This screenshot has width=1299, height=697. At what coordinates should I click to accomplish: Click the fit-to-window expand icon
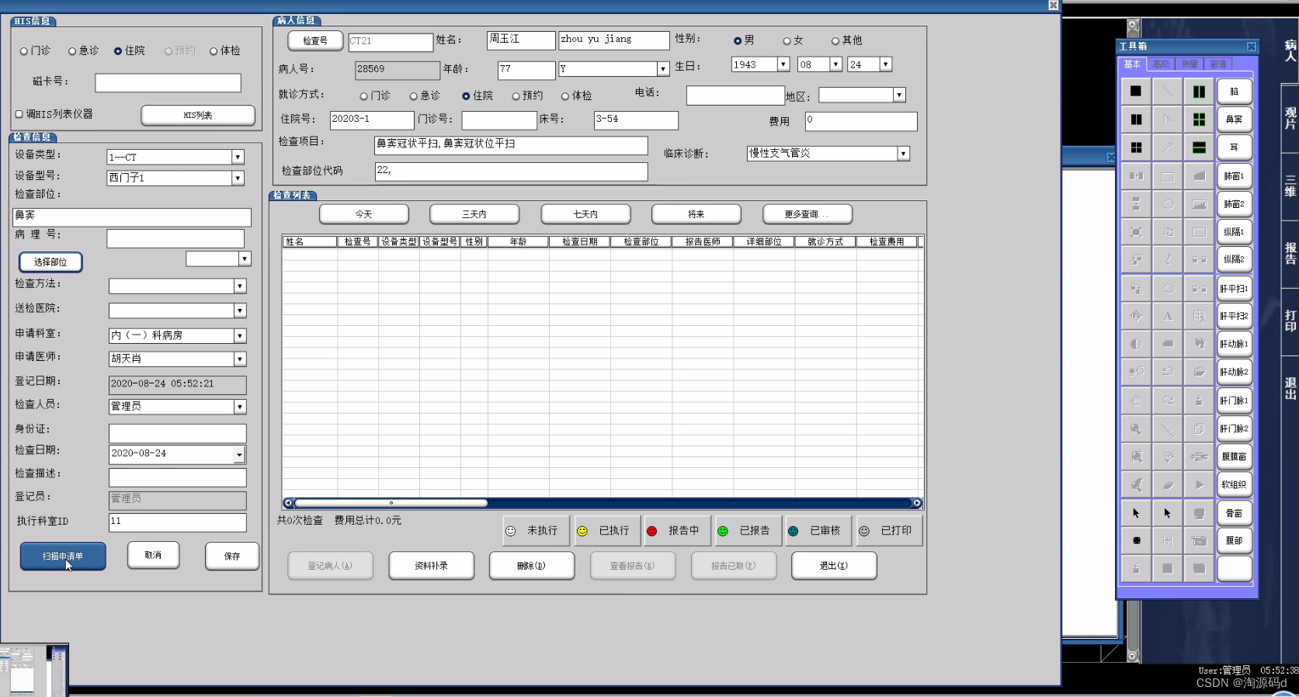[x=1136, y=232]
